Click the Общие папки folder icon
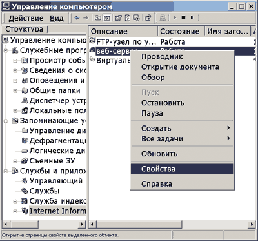The height and width of the screenshot is (241, 258). click(x=25, y=90)
